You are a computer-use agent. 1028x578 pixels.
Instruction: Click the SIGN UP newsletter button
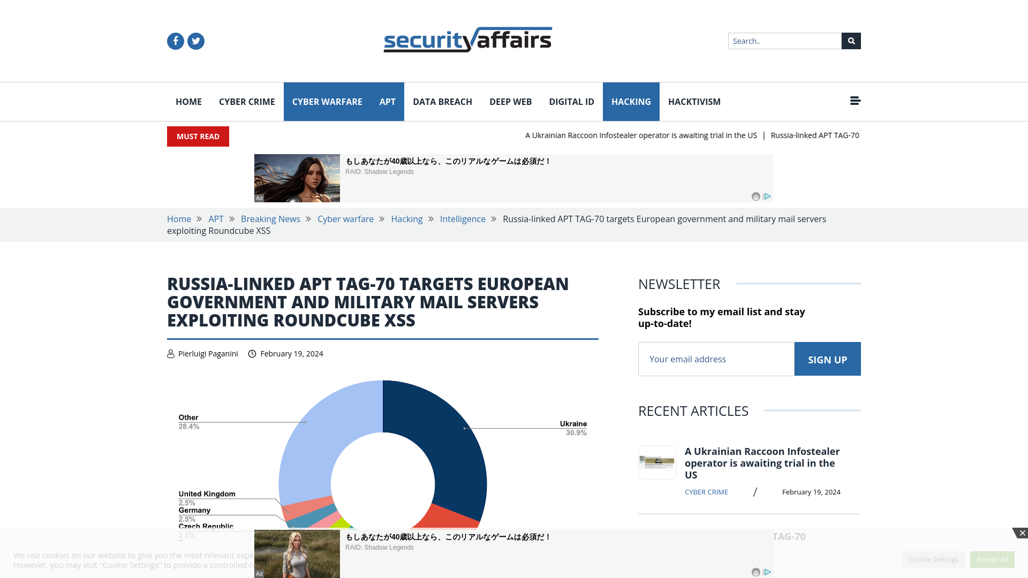[x=827, y=359]
